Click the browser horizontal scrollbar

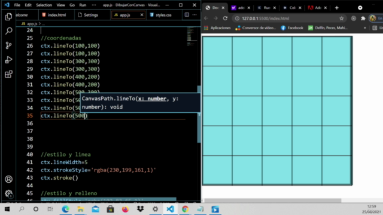tap(272, 201)
